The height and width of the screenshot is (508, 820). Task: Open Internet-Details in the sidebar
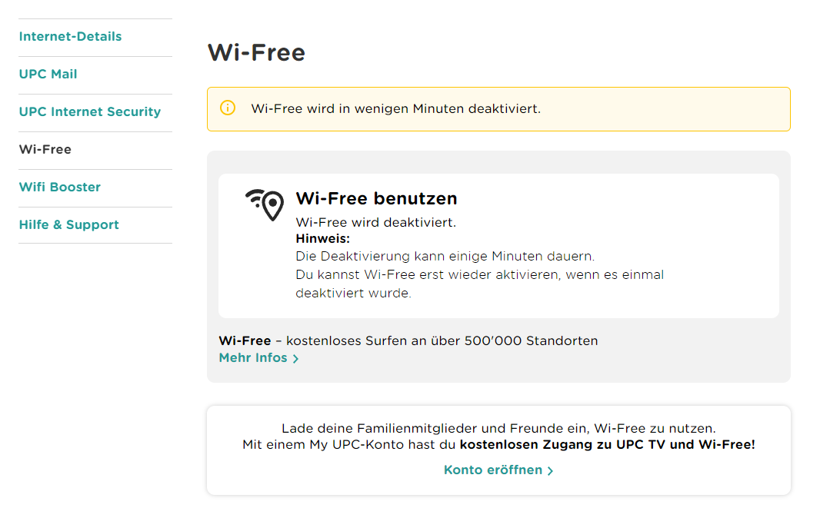tap(70, 37)
